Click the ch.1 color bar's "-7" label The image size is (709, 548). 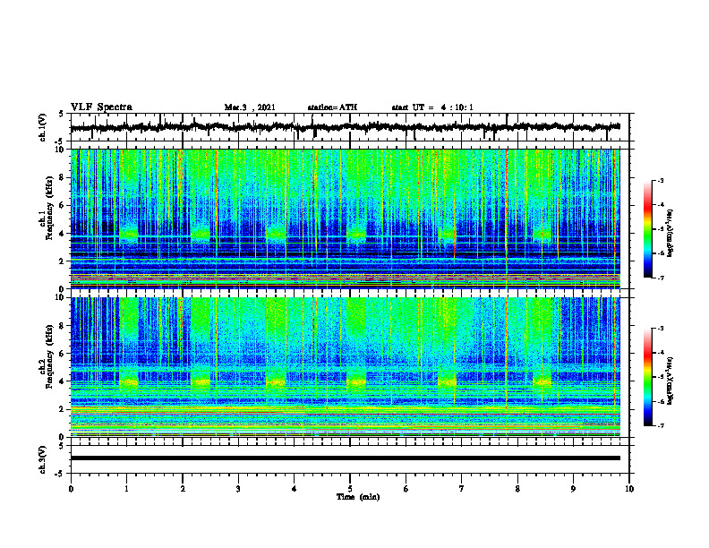661,278
